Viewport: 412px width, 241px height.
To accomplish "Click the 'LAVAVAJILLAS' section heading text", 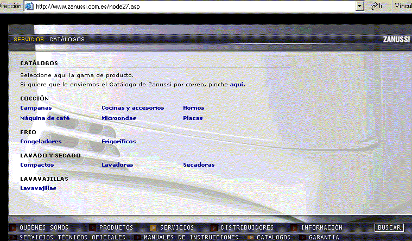I will [x=44, y=179].
